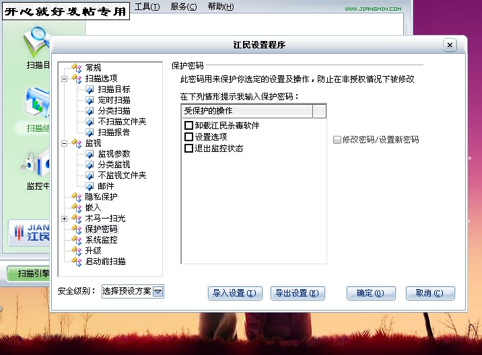Collapse the 扫描选项 tree branch
This screenshot has width=482, height=355.
(x=64, y=79)
